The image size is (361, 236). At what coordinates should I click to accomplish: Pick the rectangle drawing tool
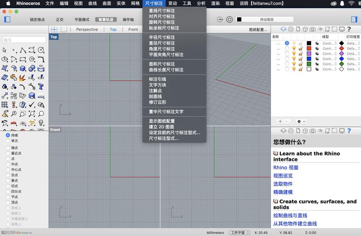tap(23, 59)
